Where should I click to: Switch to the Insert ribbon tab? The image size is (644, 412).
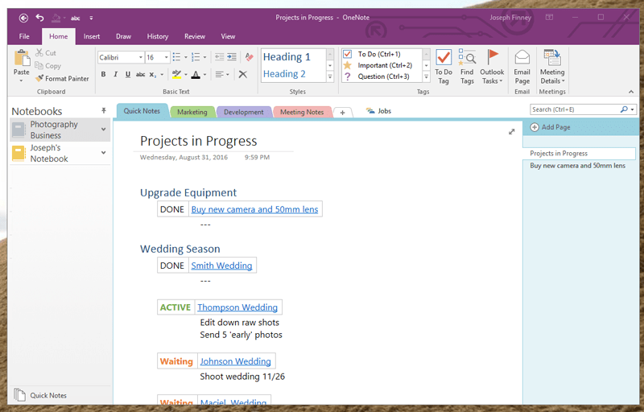coord(92,36)
